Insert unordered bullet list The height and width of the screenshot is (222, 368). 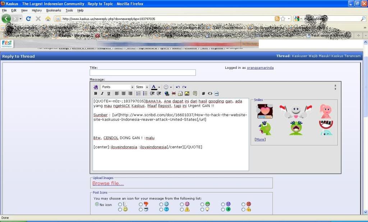pos(145,94)
